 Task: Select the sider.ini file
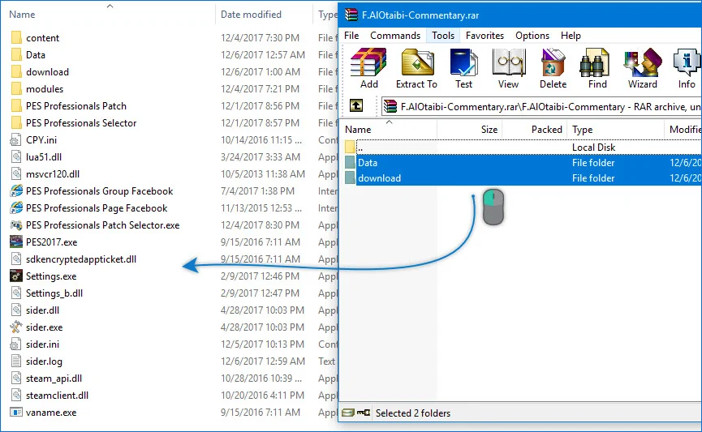pos(42,344)
